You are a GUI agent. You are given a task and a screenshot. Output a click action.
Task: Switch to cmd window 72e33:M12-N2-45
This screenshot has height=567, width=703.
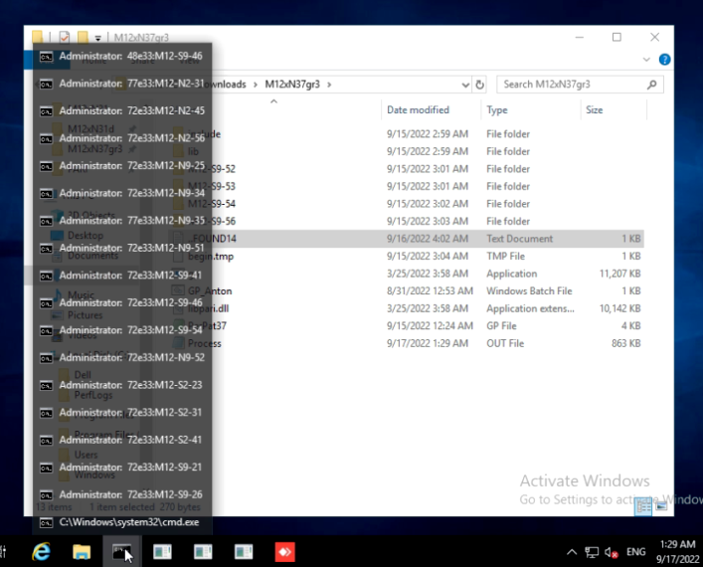click(x=122, y=111)
